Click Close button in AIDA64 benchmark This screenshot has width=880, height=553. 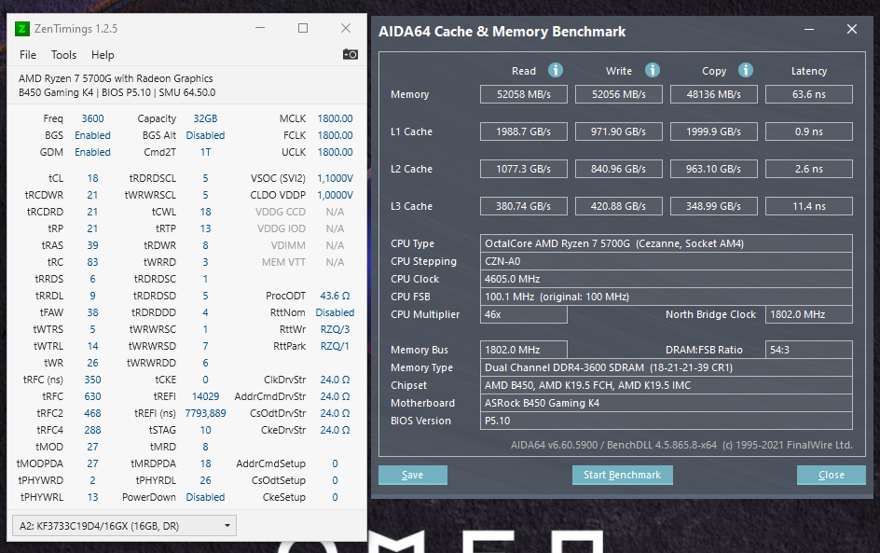(x=832, y=475)
